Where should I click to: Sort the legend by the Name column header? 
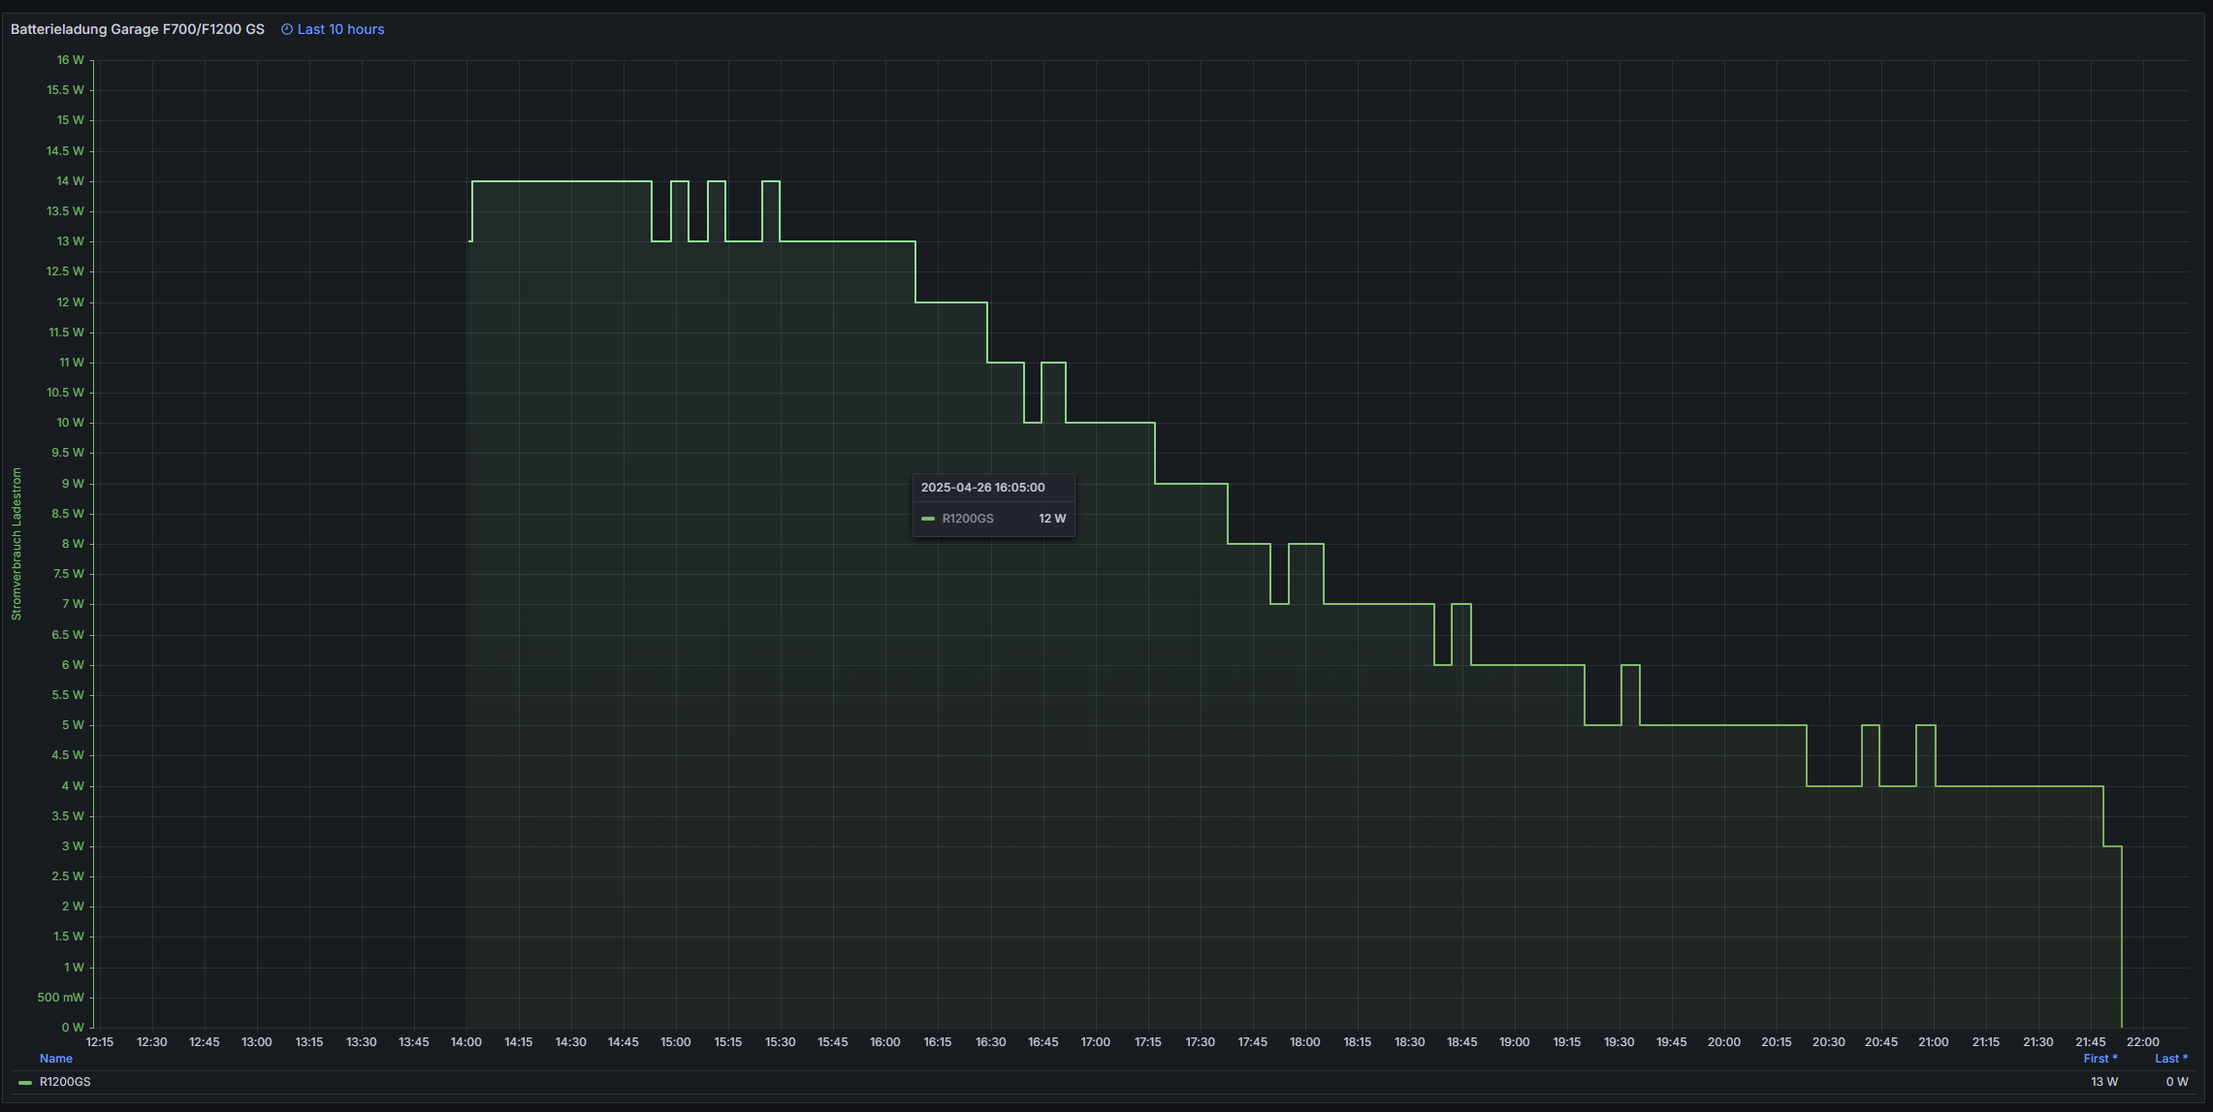pyautogui.click(x=55, y=1059)
